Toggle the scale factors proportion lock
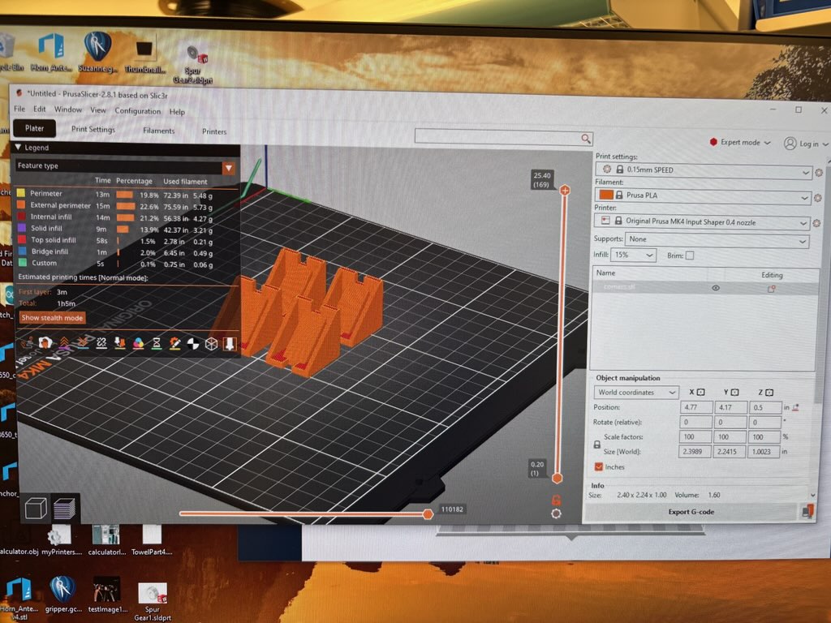This screenshot has width=831, height=623. (596, 445)
